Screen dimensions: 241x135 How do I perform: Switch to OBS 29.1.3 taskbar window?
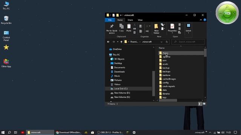pyautogui.click(x=110, y=132)
